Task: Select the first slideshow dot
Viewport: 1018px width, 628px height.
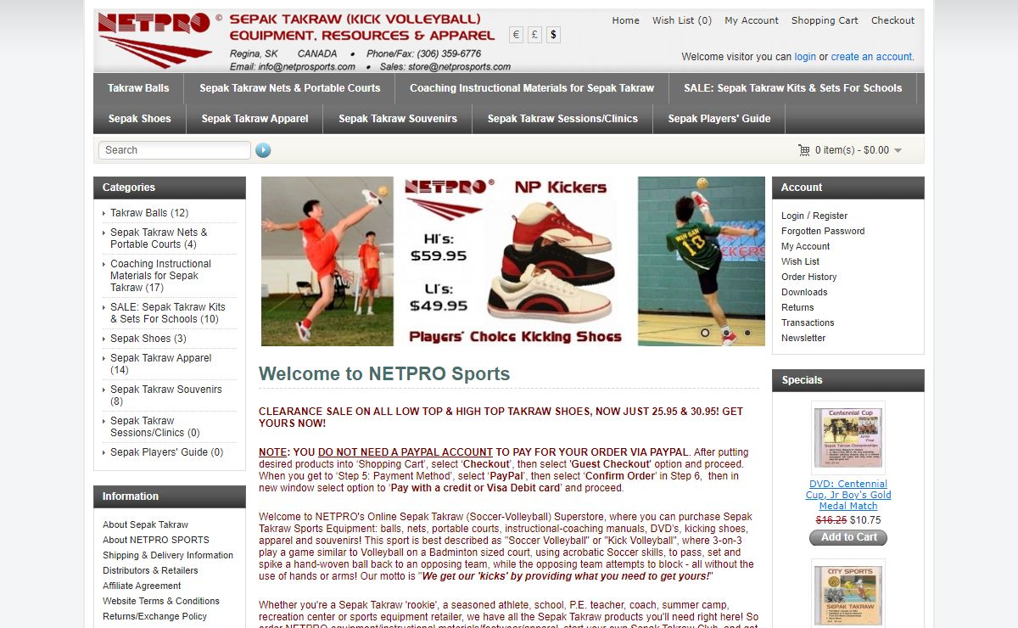Action: pyautogui.click(x=705, y=334)
